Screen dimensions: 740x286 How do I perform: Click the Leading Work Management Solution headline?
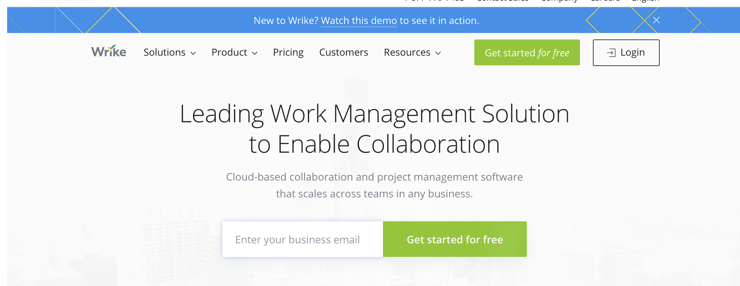[x=374, y=129]
